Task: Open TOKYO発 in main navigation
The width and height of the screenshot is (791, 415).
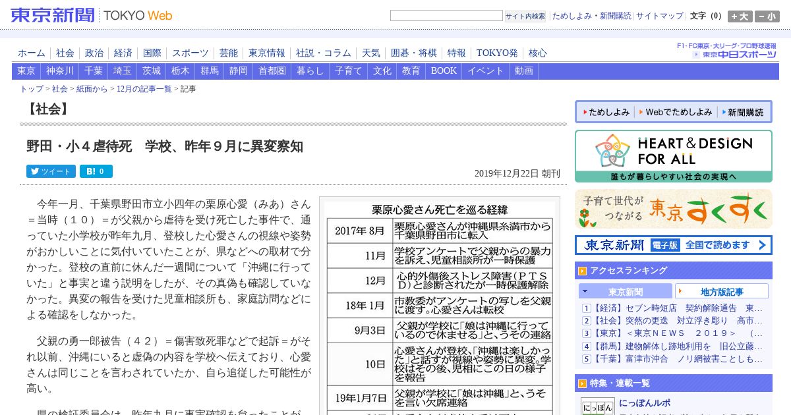Action: point(497,53)
